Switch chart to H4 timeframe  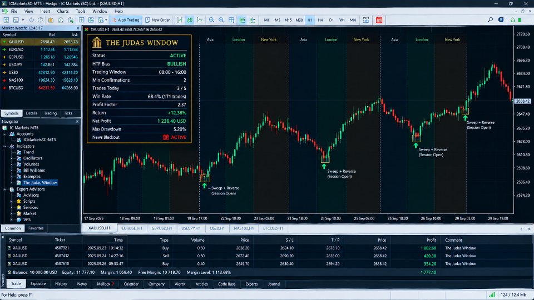click(x=320, y=20)
